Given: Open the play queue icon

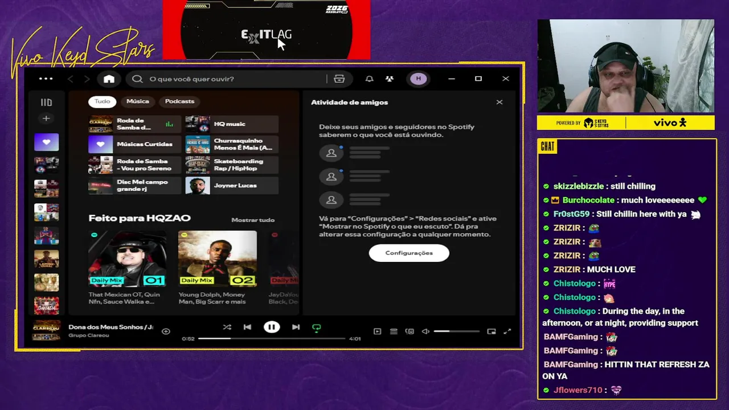Looking at the screenshot, I should click(x=394, y=331).
